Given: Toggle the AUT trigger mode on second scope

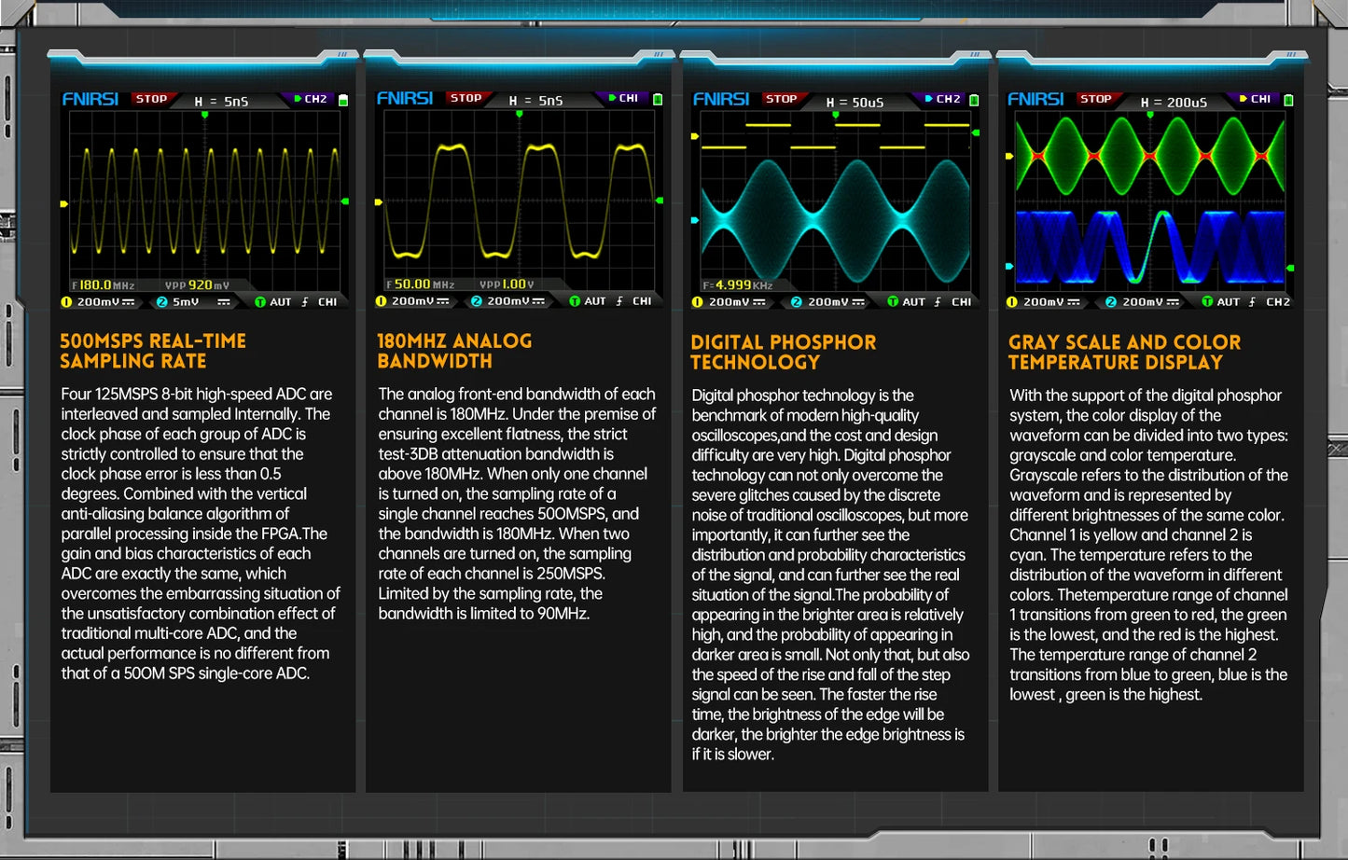Looking at the screenshot, I should [x=594, y=301].
